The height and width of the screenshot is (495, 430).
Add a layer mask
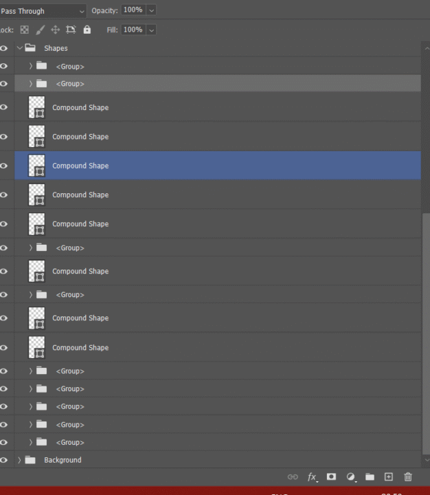pyautogui.click(x=331, y=476)
